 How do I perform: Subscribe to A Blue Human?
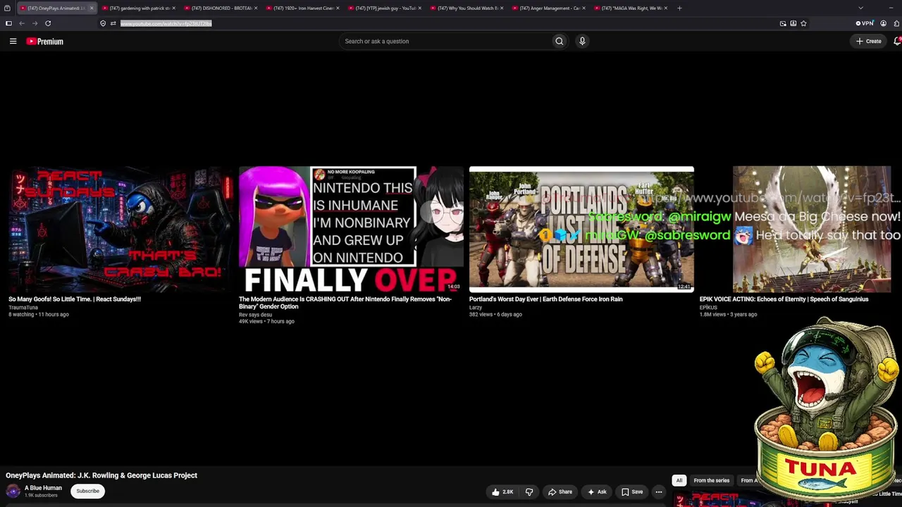point(88,491)
